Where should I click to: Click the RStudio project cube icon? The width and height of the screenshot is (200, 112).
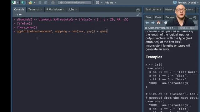(x=175, y=2)
